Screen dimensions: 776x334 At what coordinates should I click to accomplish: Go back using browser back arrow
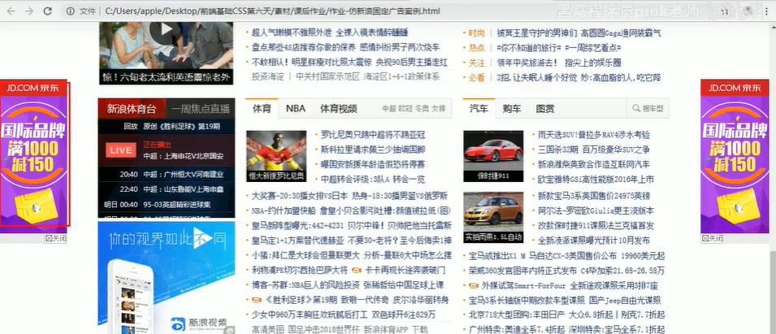pos(11,11)
